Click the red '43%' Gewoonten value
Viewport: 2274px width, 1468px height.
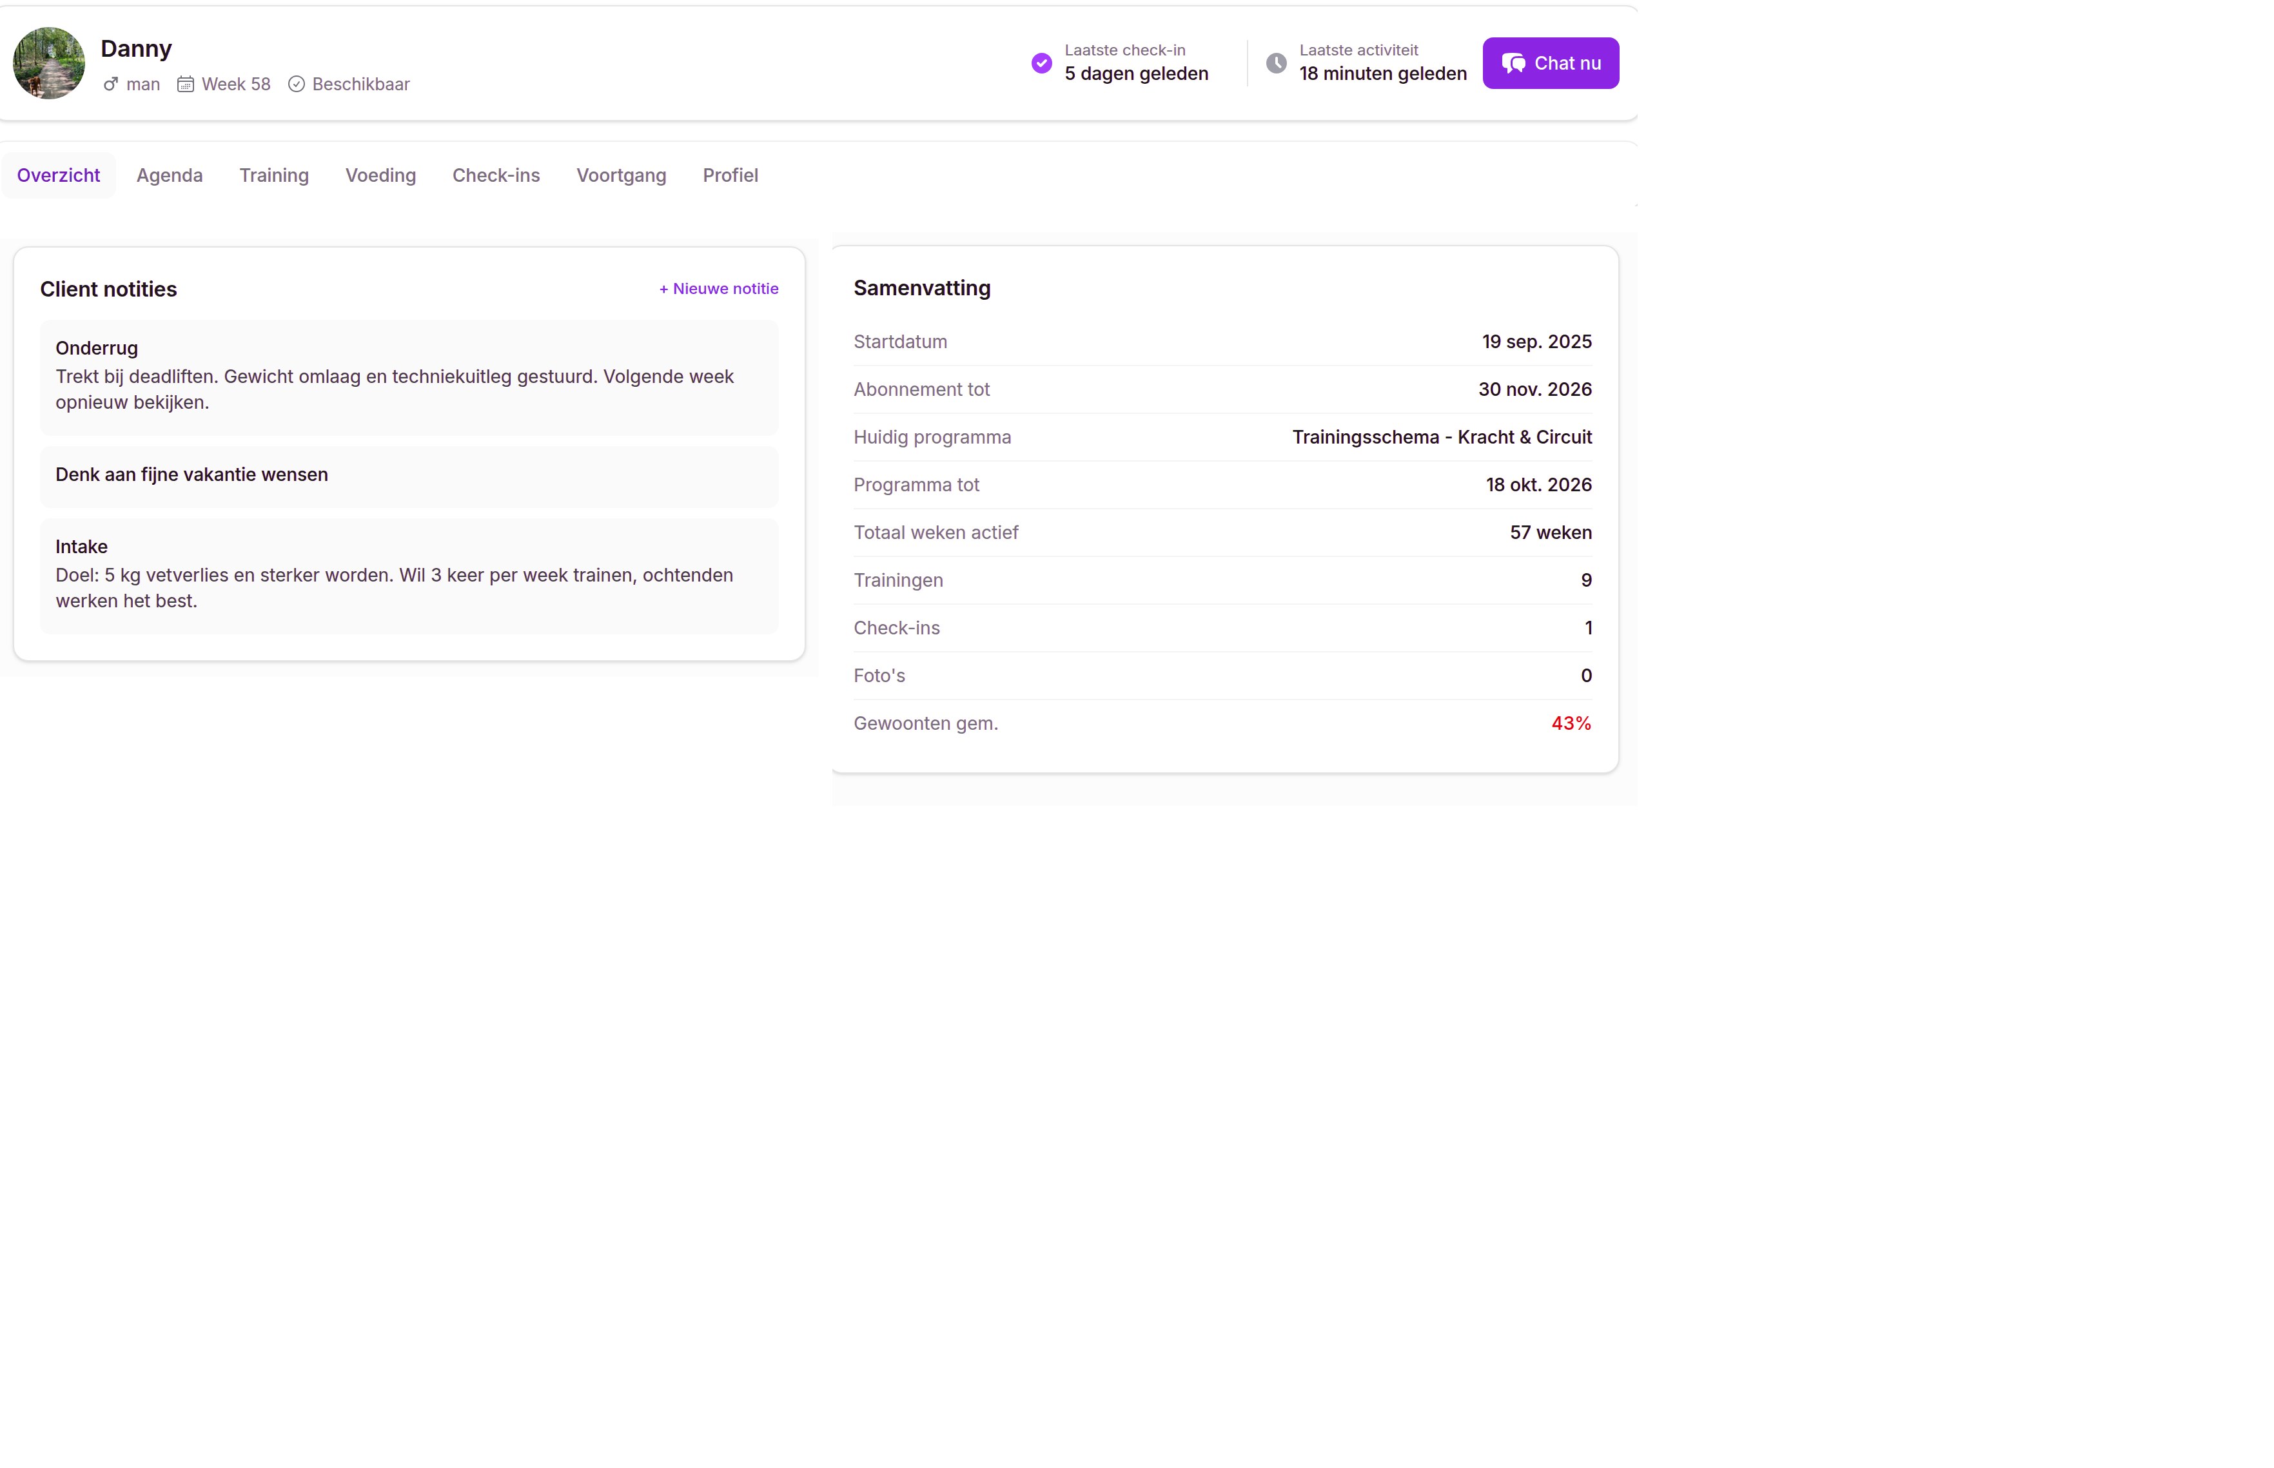[1571, 723]
